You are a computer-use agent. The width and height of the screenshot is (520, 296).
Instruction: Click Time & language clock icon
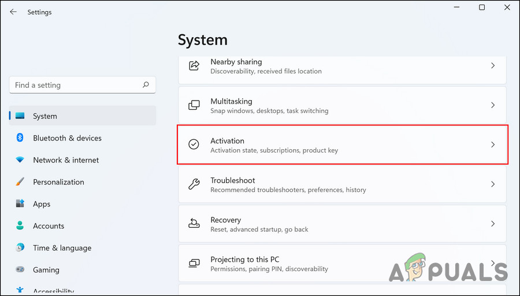coord(20,247)
